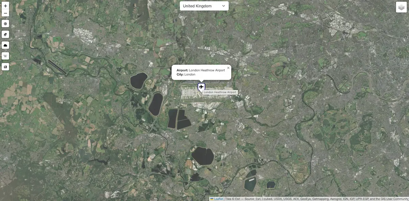The image size is (409, 201).
Task: Show weather using the cloud icon
Action: (5, 45)
